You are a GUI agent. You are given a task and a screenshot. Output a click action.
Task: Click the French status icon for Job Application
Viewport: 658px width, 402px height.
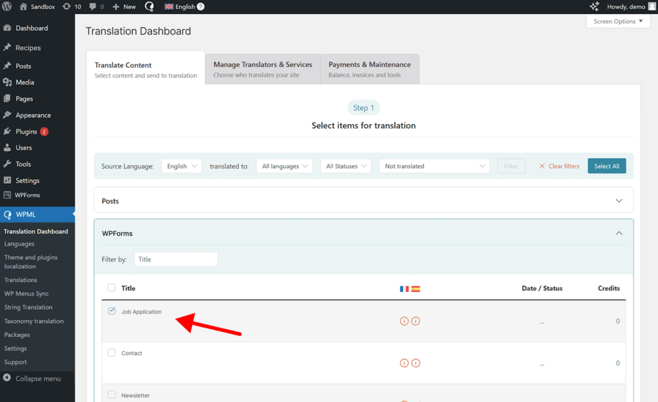404,320
